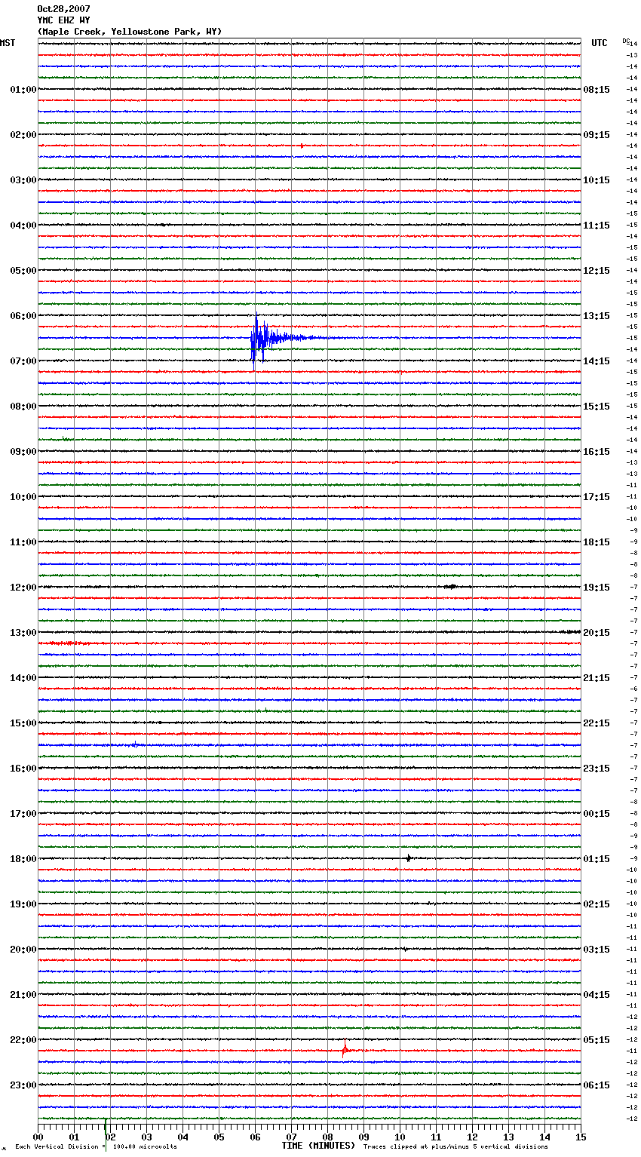641x1157 pixels.
Task: Click the 16:15 UTC time label
Action: tap(597, 452)
